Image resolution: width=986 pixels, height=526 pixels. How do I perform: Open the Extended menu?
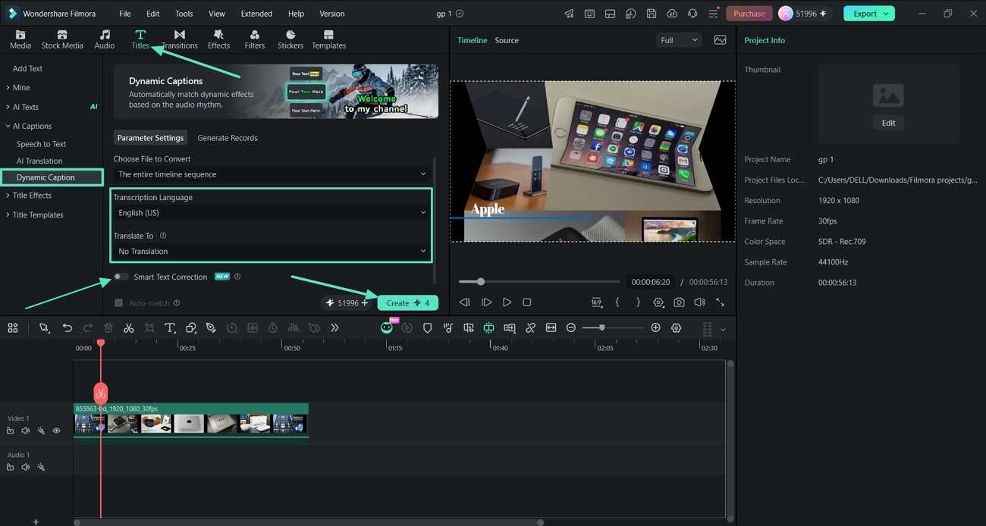(256, 14)
